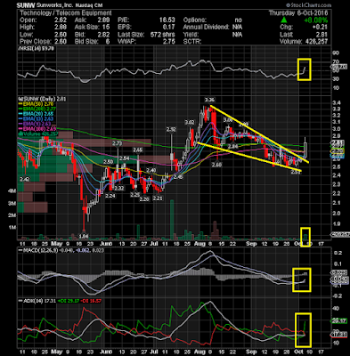This screenshot has width=350, height=356.
Task: Click the green up-arrow change indicator
Action: pyautogui.click(x=284, y=20)
